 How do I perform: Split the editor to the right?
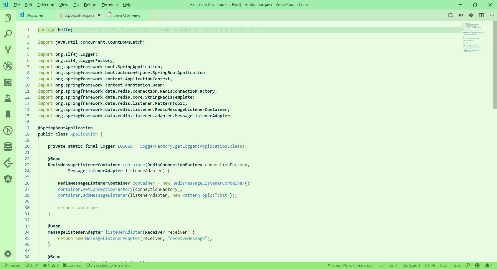click(481, 15)
